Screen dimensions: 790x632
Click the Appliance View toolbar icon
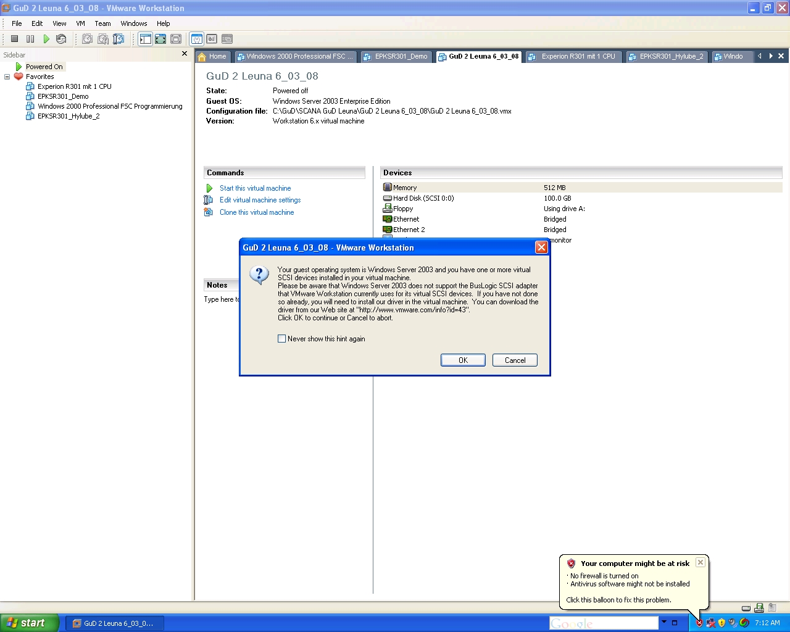pyautogui.click(x=212, y=39)
